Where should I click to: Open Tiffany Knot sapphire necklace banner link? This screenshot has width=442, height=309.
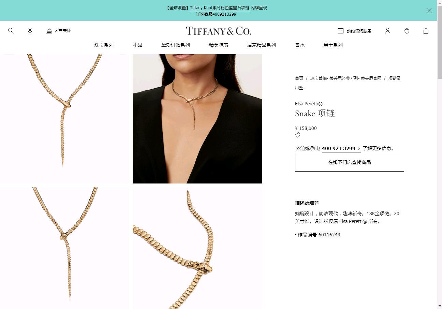point(220,8)
